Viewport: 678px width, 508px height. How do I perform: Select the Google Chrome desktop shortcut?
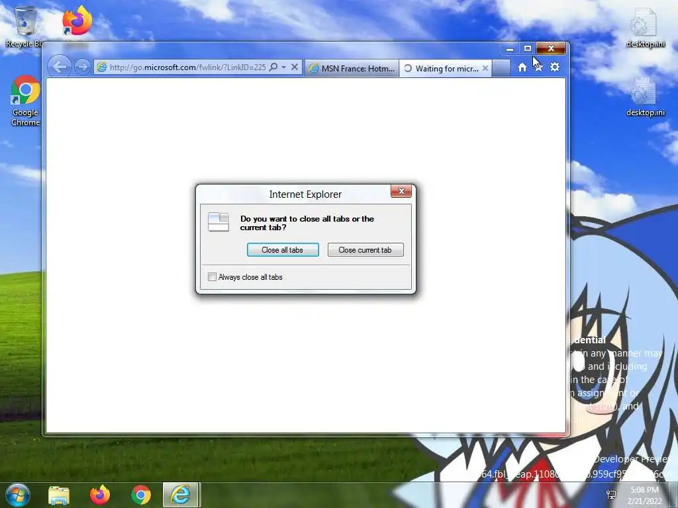[26, 101]
